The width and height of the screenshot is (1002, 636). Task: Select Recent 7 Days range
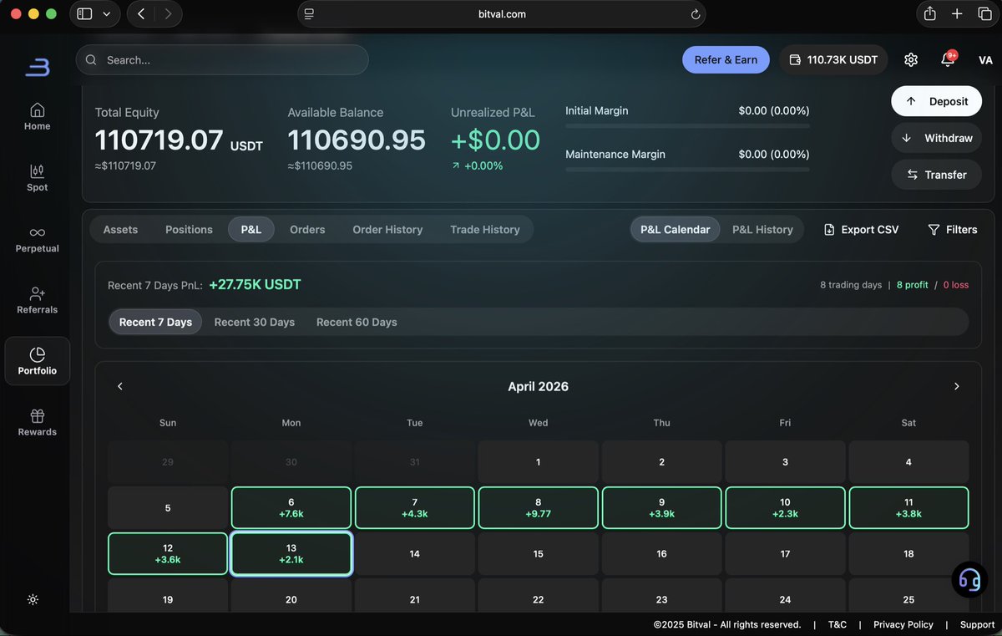point(155,322)
